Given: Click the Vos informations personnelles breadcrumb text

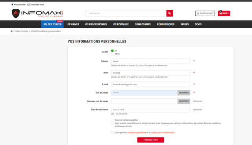Looking at the screenshot, I should point(46,31).
